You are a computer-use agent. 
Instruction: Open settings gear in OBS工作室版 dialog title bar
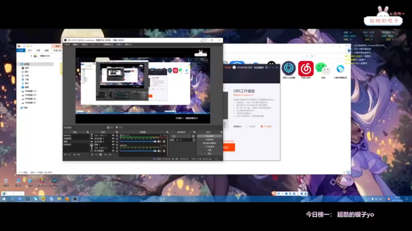click(267, 67)
